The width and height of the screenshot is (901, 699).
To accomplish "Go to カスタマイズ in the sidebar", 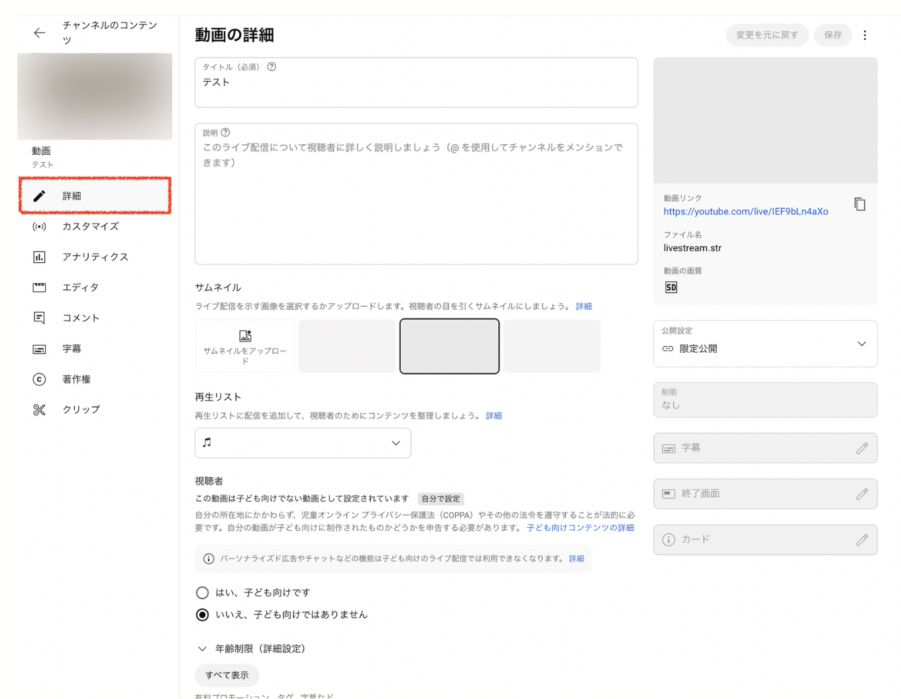I will pyautogui.click(x=90, y=226).
